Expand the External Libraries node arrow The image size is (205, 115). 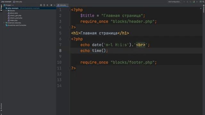point(4,23)
